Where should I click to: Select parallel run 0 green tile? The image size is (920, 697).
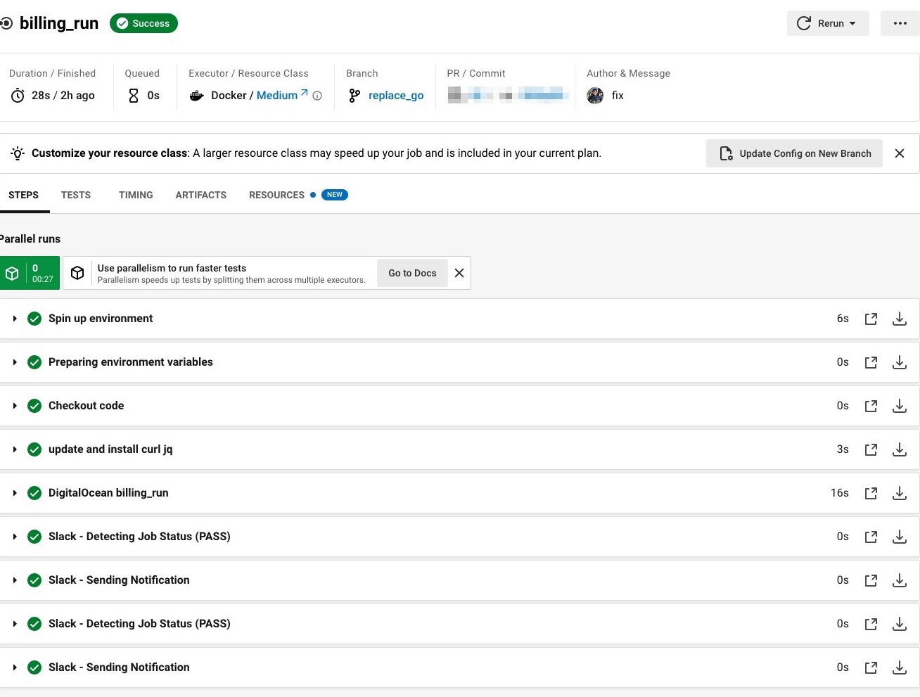click(x=30, y=273)
